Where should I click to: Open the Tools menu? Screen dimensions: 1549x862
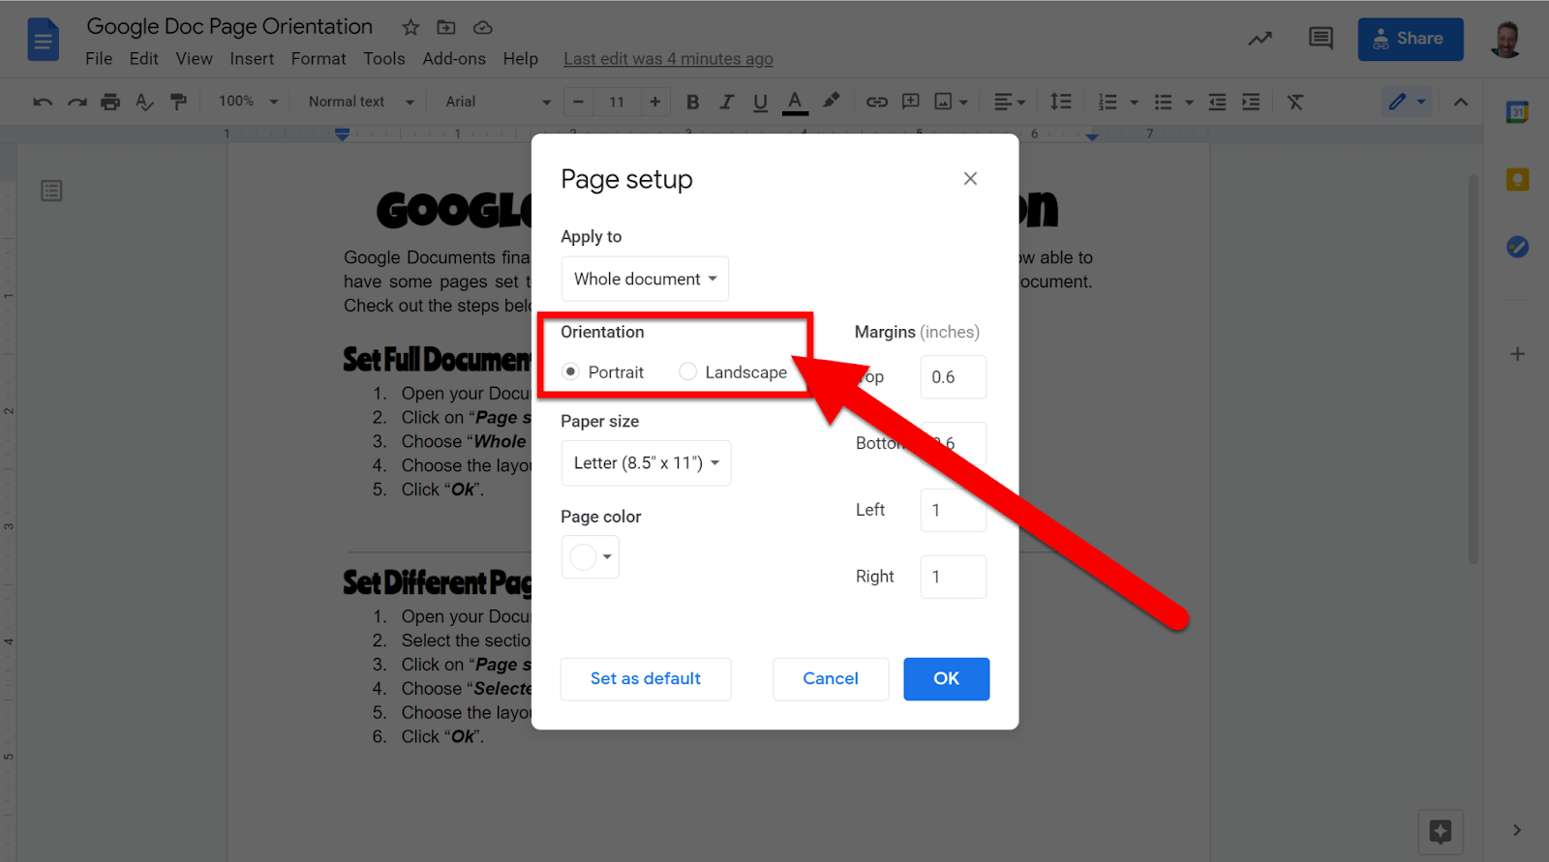click(x=384, y=59)
